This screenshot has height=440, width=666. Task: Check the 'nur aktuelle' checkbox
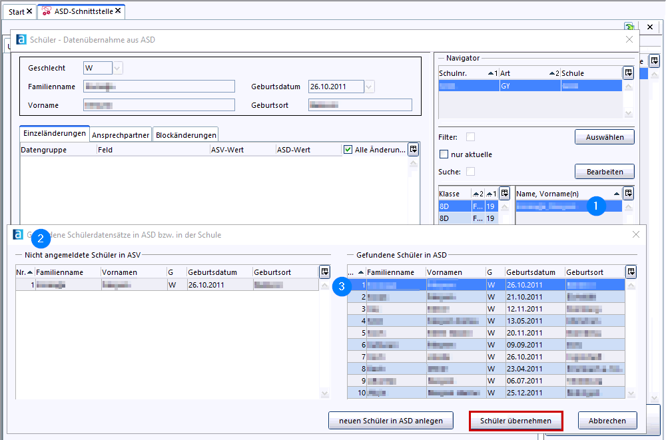pyautogui.click(x=444, y=154)
